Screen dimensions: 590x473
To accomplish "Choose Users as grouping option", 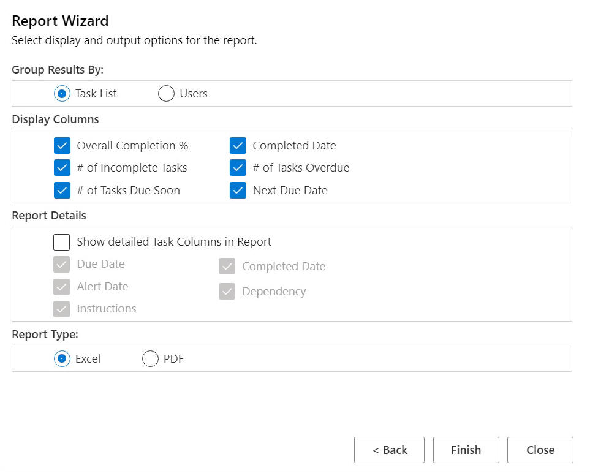I will (166, 94).
